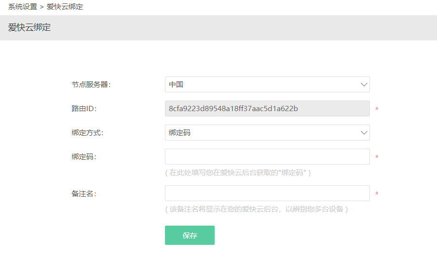This screenshot has height=254, width=437.
Task: Focus the 备注名 input field
Action: pos(267,193)
